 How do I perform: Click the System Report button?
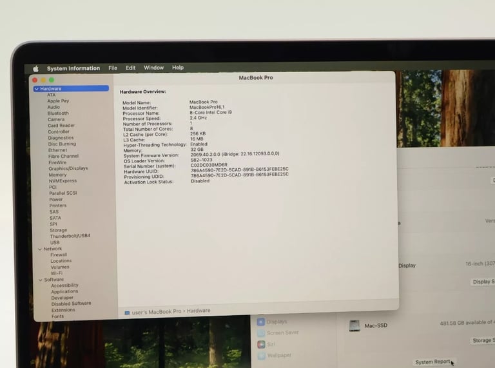[432, 362]
